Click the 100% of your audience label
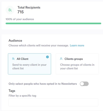 20,19
